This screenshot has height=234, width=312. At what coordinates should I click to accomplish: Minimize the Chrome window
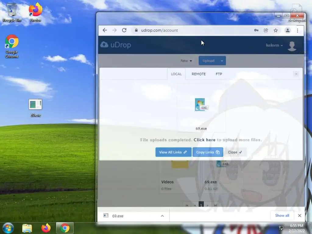[x=278, y=16]
